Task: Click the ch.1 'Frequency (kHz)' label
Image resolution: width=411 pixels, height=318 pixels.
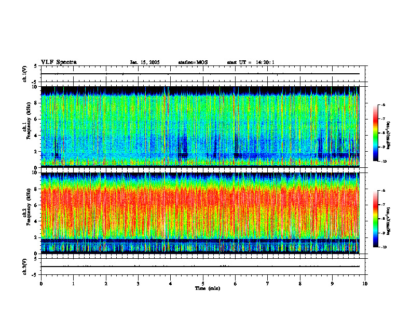Action: pyautogui.click(x=29, y=121)
